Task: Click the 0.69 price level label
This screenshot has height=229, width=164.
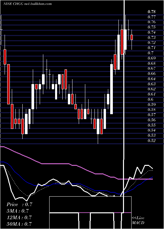Action: click(152, 58)
